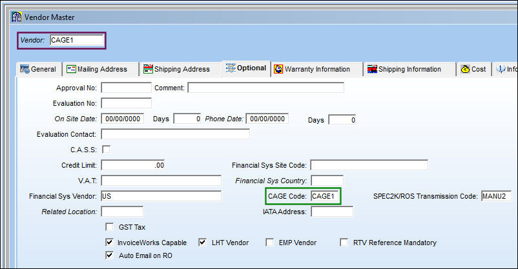Viewport: 518px width, 269px height.
Task: Click the Credit Limit field
Action: tap(133, 165)
